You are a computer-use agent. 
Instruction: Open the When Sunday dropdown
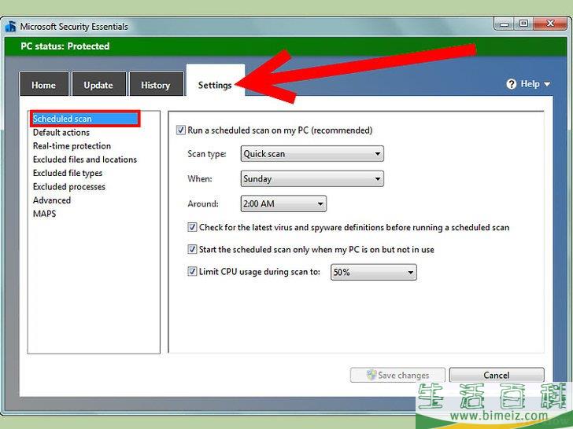[312, 178]
